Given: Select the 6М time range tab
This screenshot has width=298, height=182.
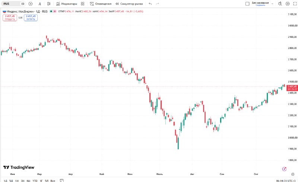Looking at the screenshot, I should click(28, 181).
